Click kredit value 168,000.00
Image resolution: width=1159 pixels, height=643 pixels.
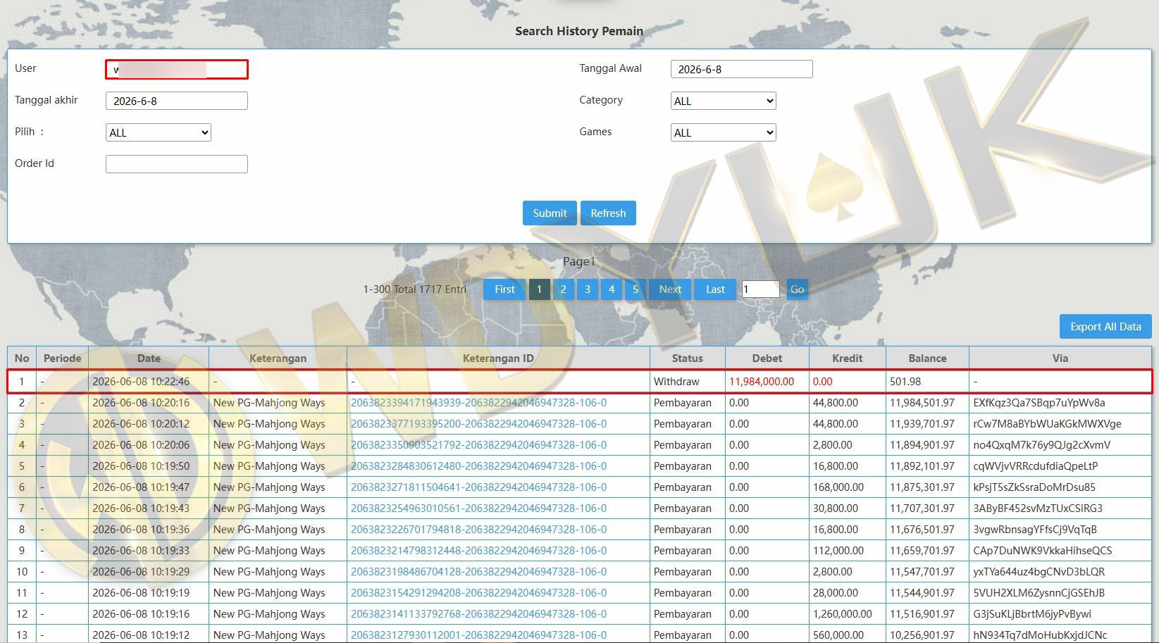click(x=838, y=487)
